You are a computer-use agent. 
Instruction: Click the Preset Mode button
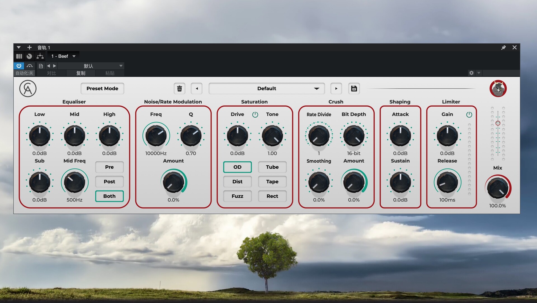click(102, 89)
